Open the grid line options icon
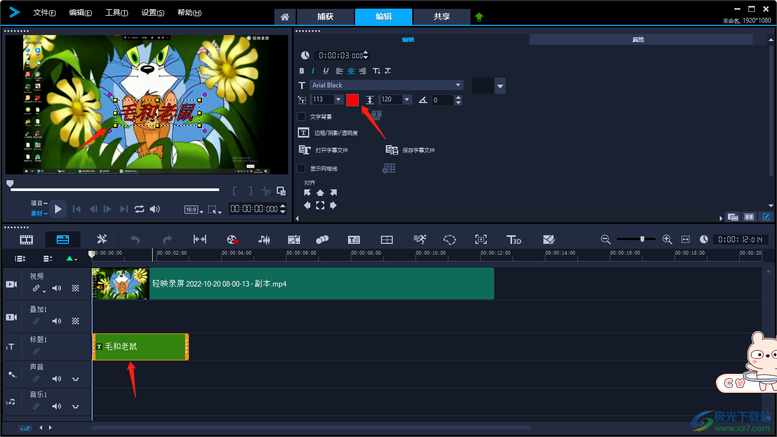Screen dimensions: 777x437 point(388,169)
